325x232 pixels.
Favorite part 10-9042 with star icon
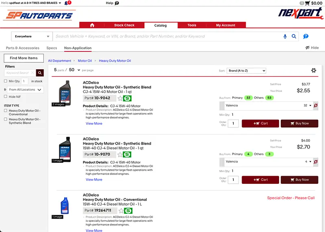coord(120,98)
